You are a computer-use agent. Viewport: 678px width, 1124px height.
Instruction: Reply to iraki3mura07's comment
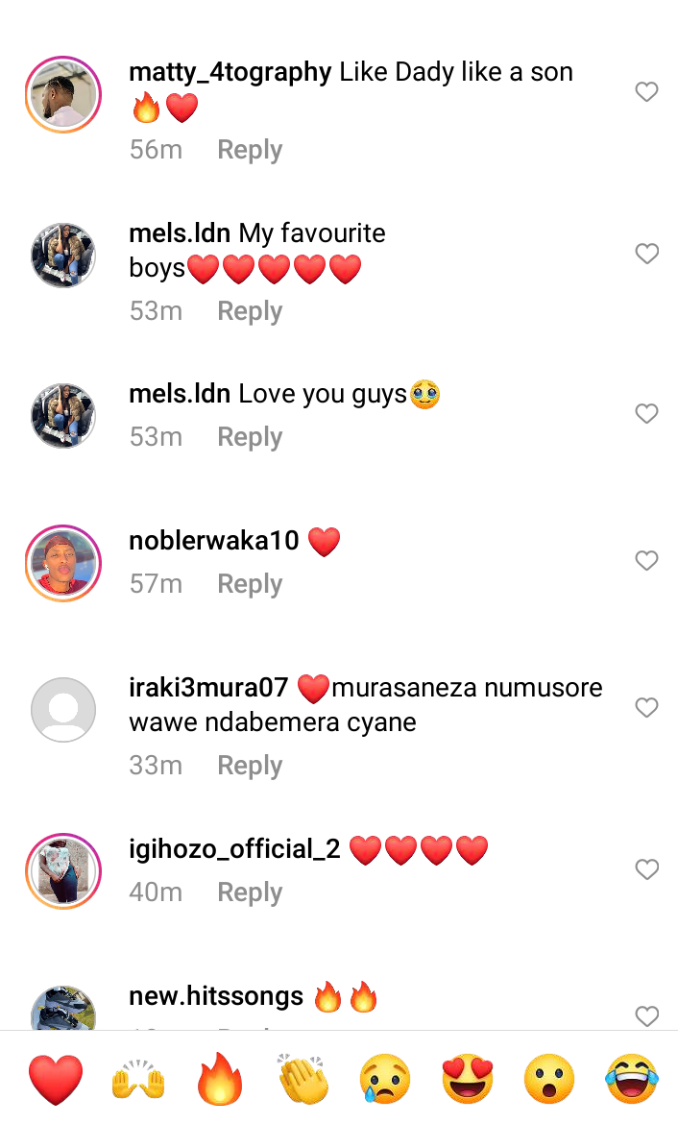pyautogui.click(x=250, y=766)
